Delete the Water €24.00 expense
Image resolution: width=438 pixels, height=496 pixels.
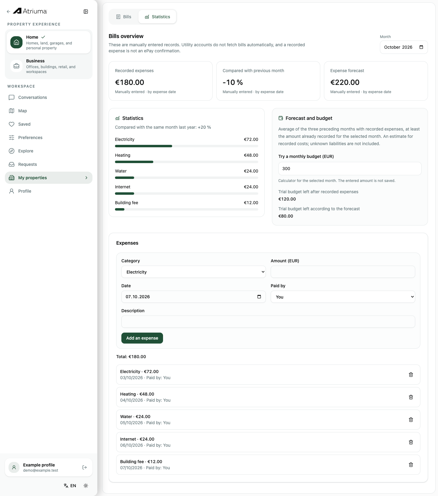[x=411, y=420]
